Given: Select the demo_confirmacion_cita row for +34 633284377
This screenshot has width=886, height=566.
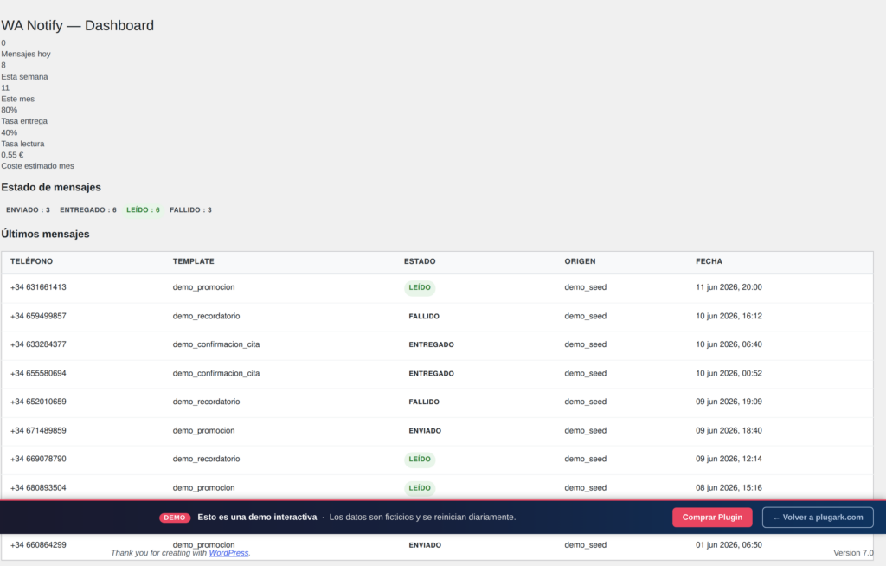Looking at the screenshot, I should coord(437,345).
